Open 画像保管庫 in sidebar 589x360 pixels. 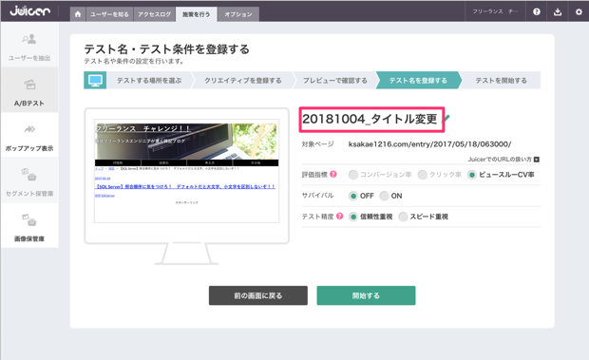coord(29,227)
